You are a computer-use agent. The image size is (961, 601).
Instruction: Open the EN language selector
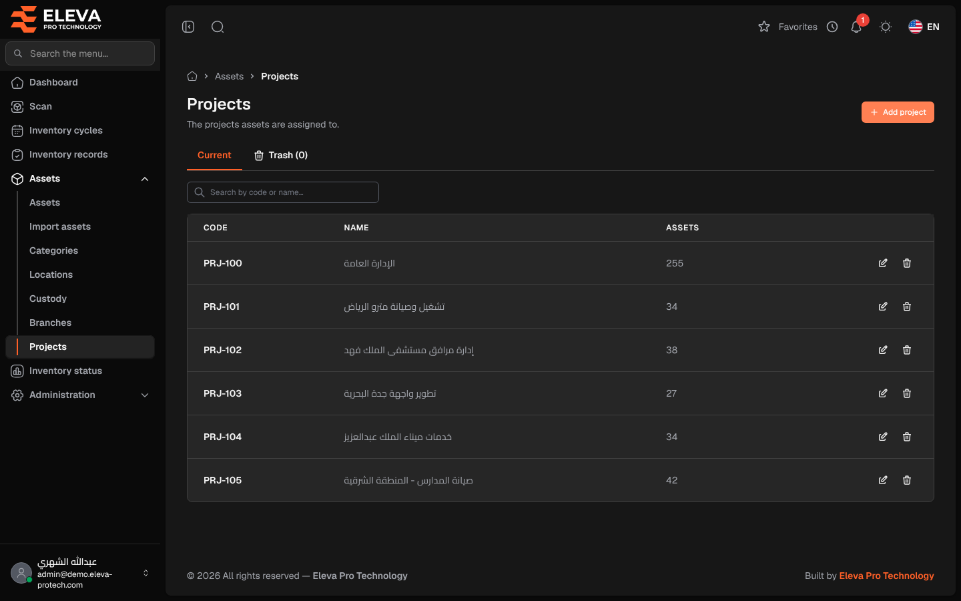tap(924, 27)
